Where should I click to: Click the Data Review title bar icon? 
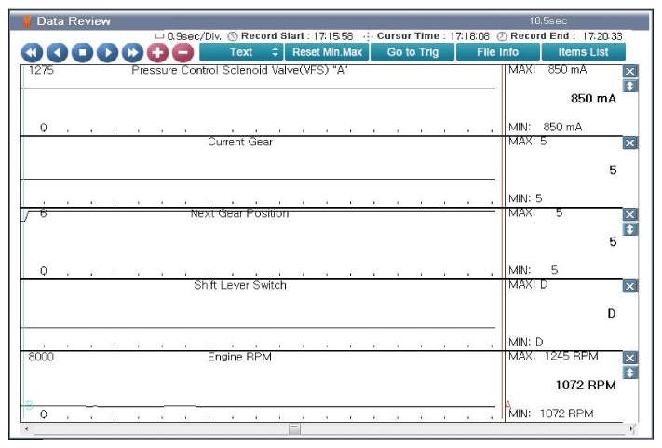(27, 21)
